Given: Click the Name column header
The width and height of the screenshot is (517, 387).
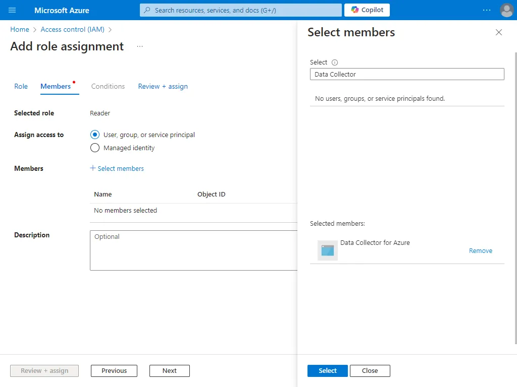Looking at the screenshot, I should 103,194.
